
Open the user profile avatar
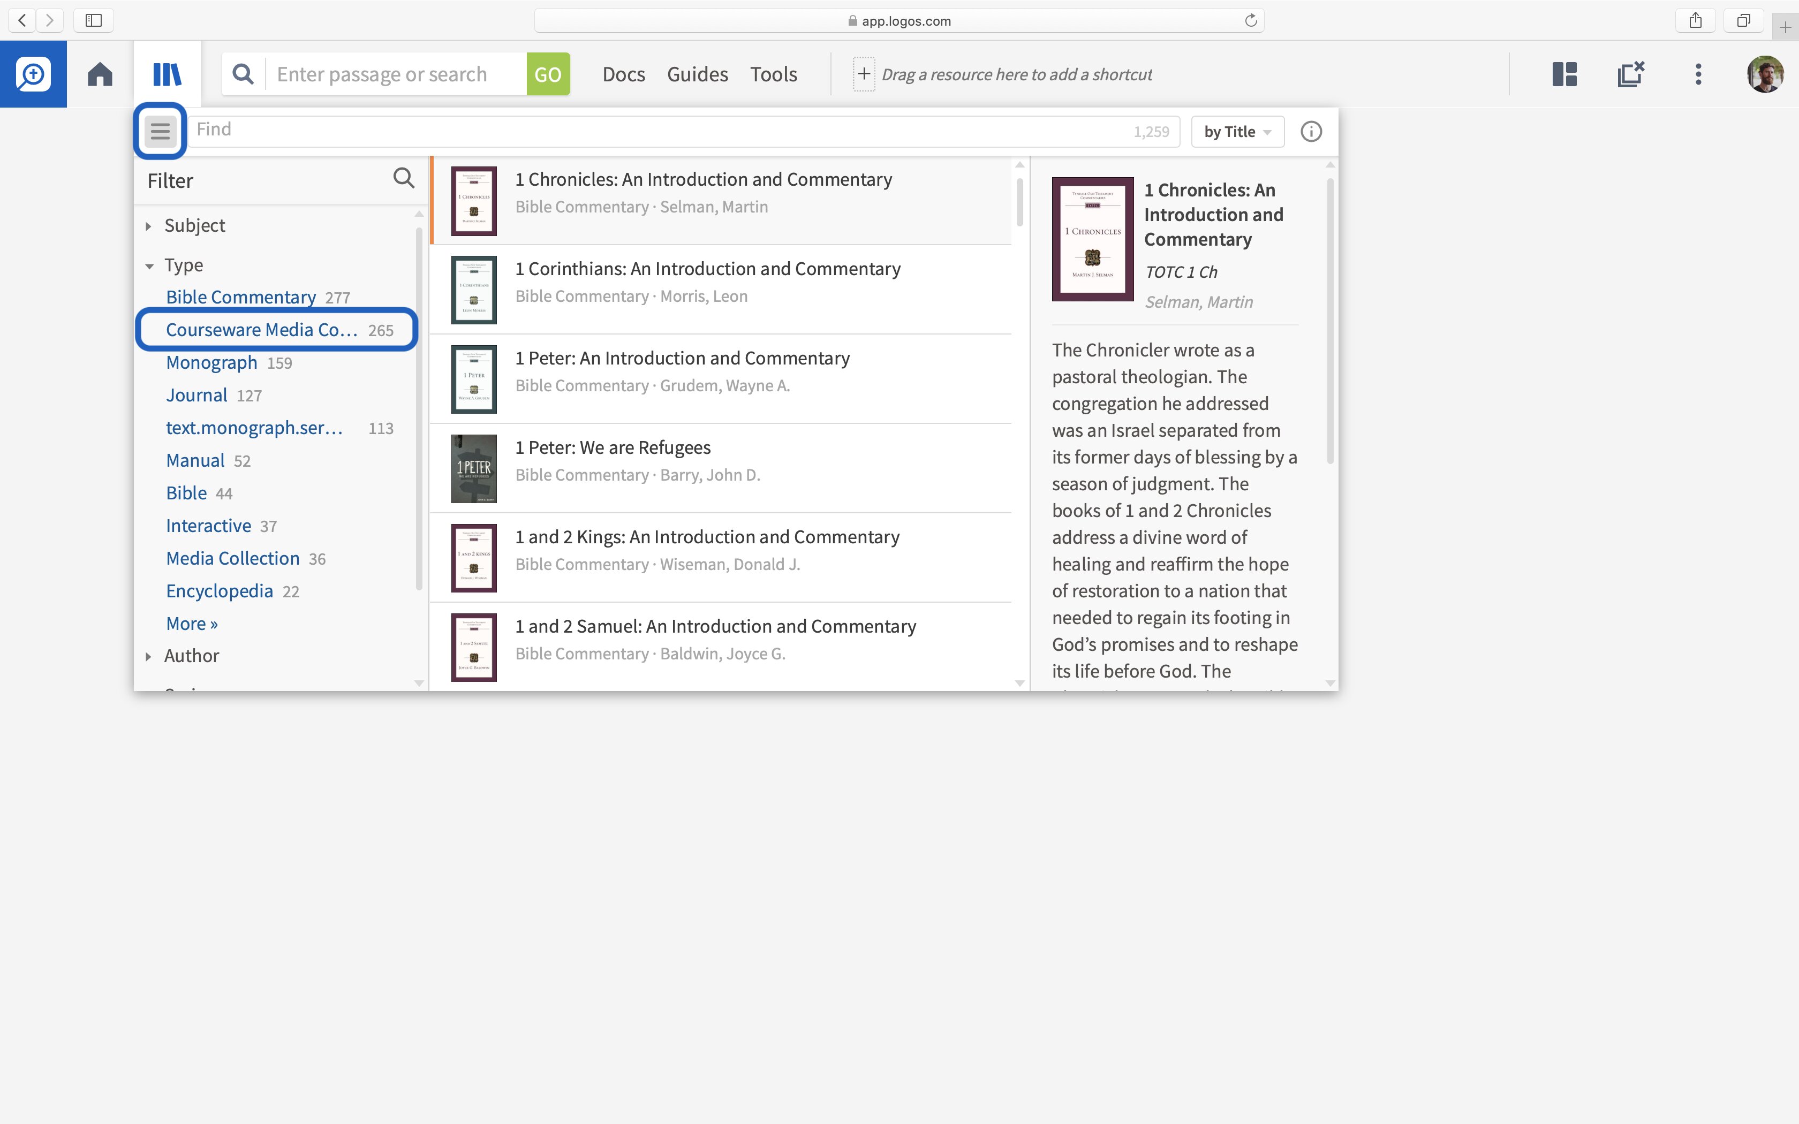pyautogui.click(x=1765, y=74)
